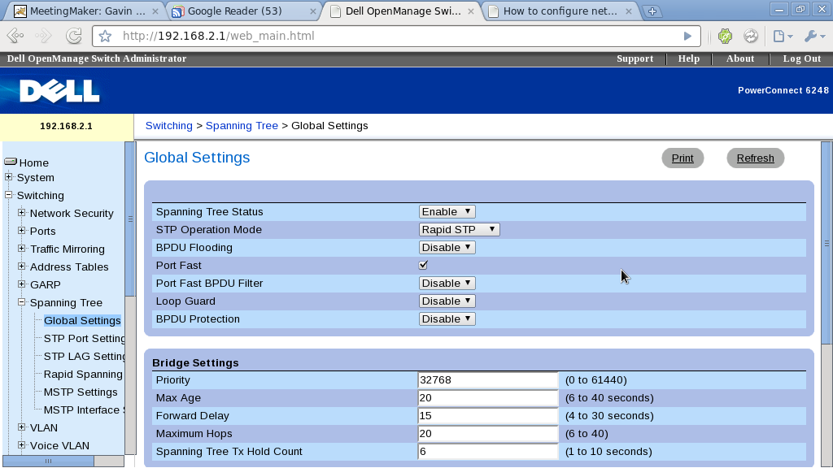This screenshot has height=468, width=833.
Task: Open STP LAG Settings in the tree
Action: (85, 357)
